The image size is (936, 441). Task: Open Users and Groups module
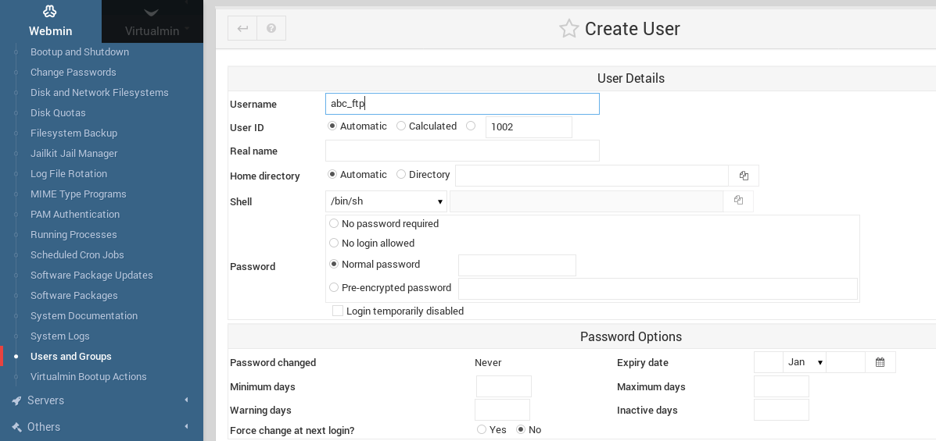coord(70,356)
